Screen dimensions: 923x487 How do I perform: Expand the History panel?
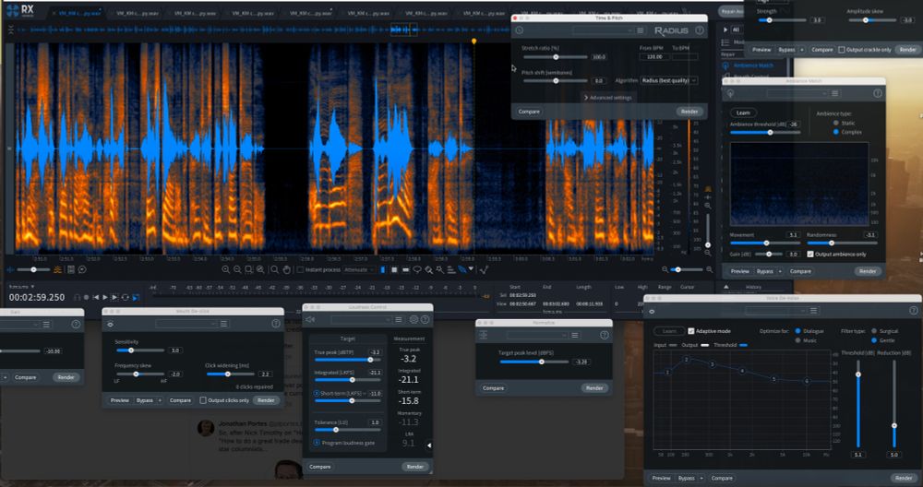click(x=725, y=287)
